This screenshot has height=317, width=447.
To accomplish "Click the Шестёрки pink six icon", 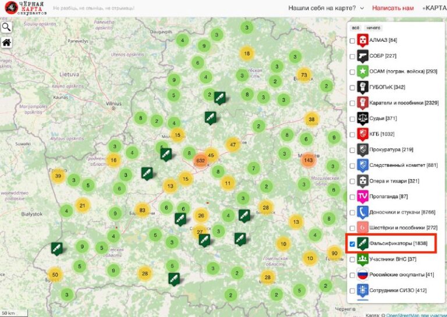I will click(x=363, y=228).
